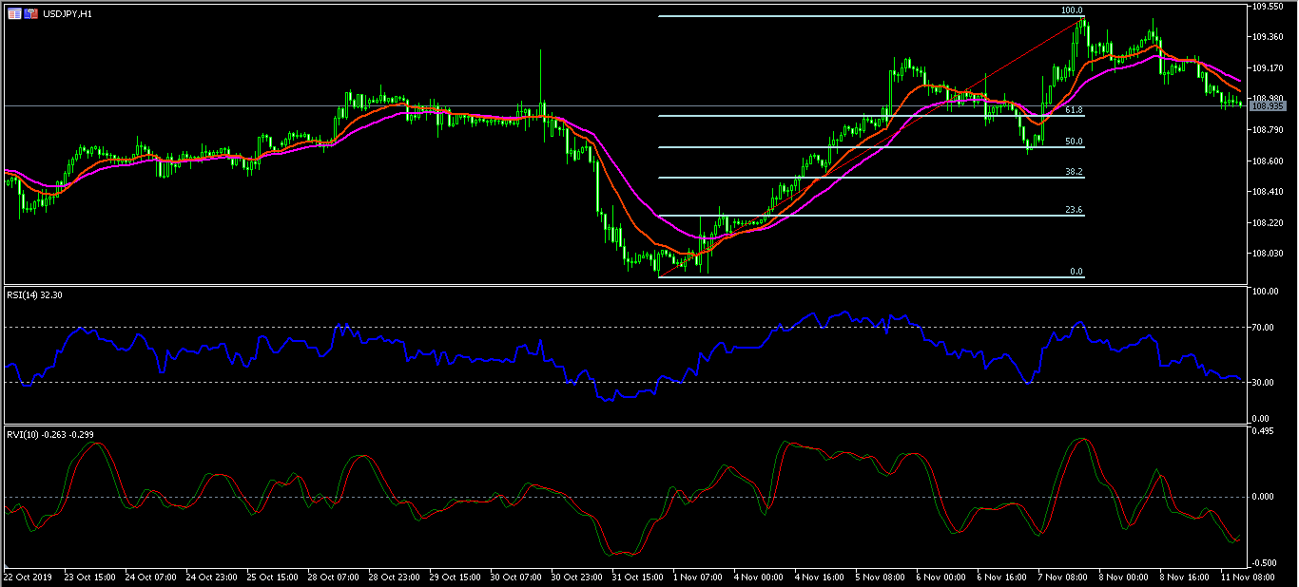Click the table-style icon beside the chart title

[x=13, y=14]
